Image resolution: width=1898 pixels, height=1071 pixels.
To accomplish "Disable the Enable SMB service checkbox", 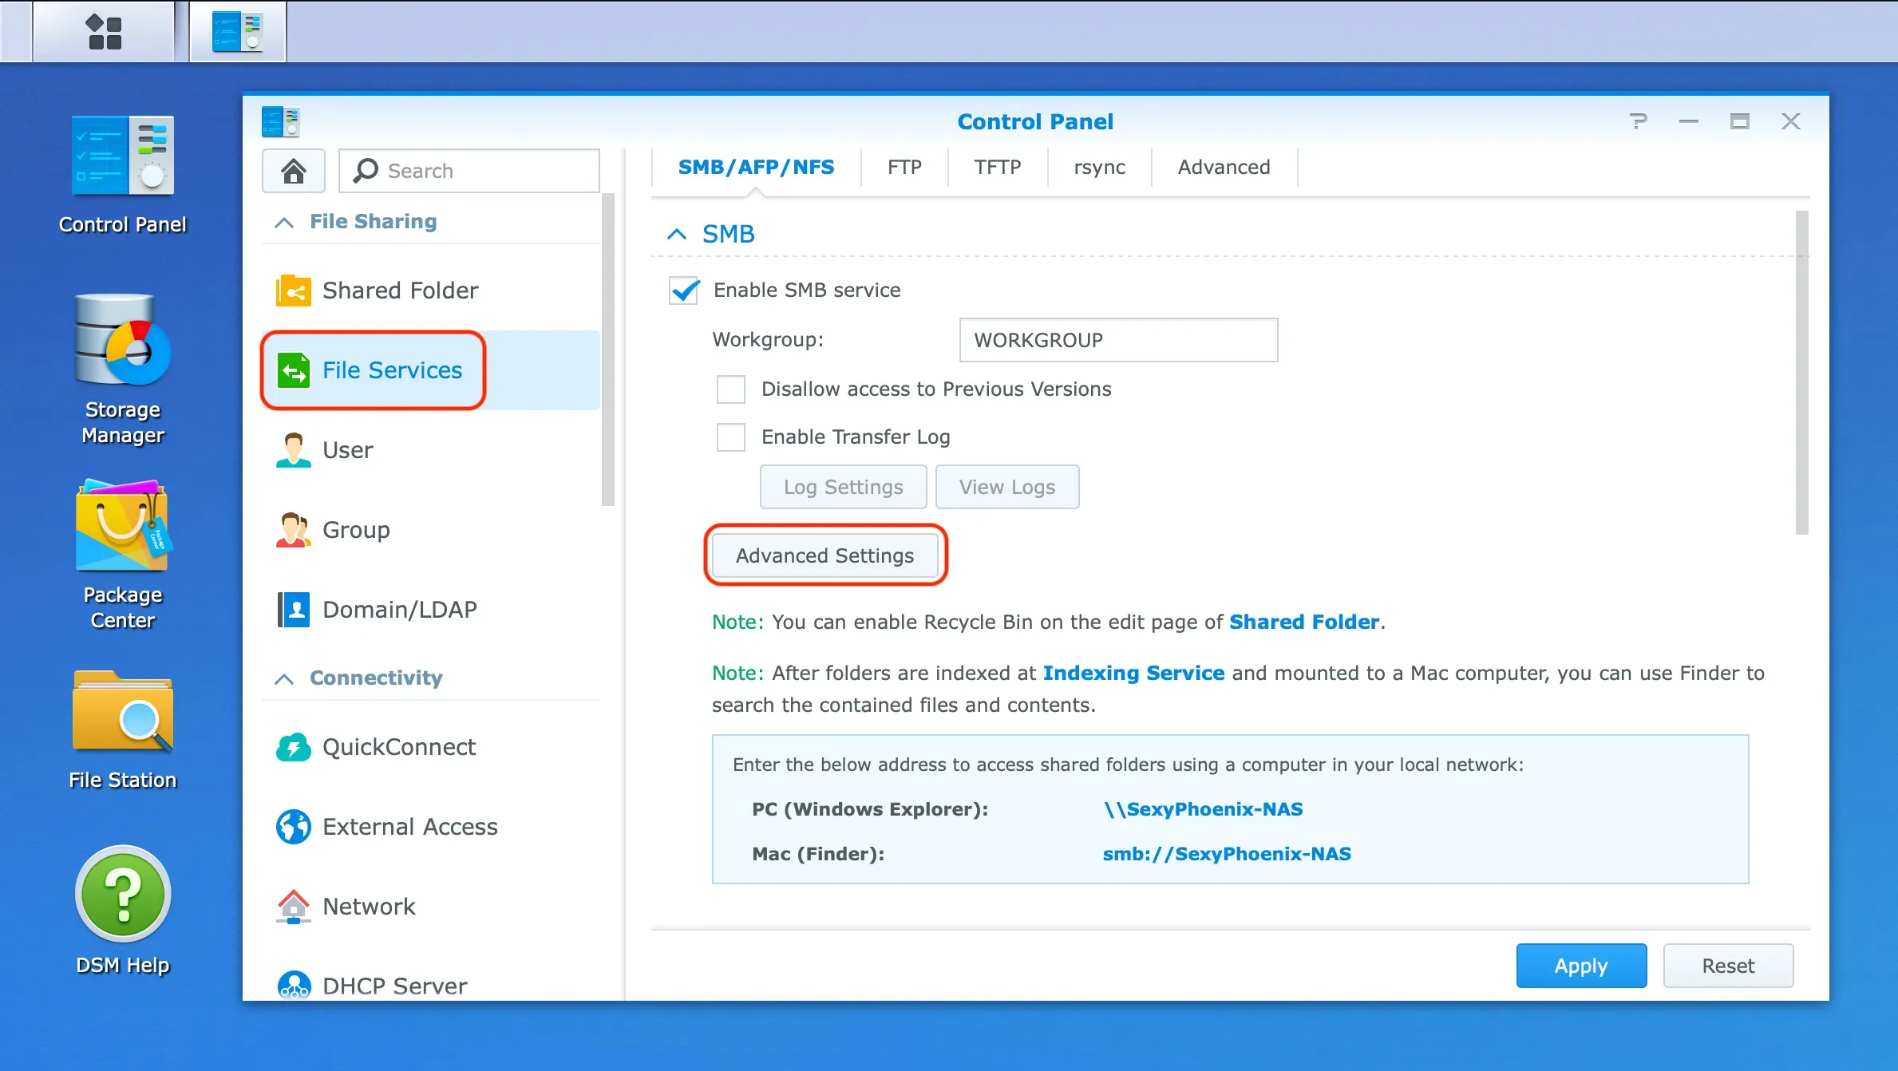I will [x=683, y=290].
